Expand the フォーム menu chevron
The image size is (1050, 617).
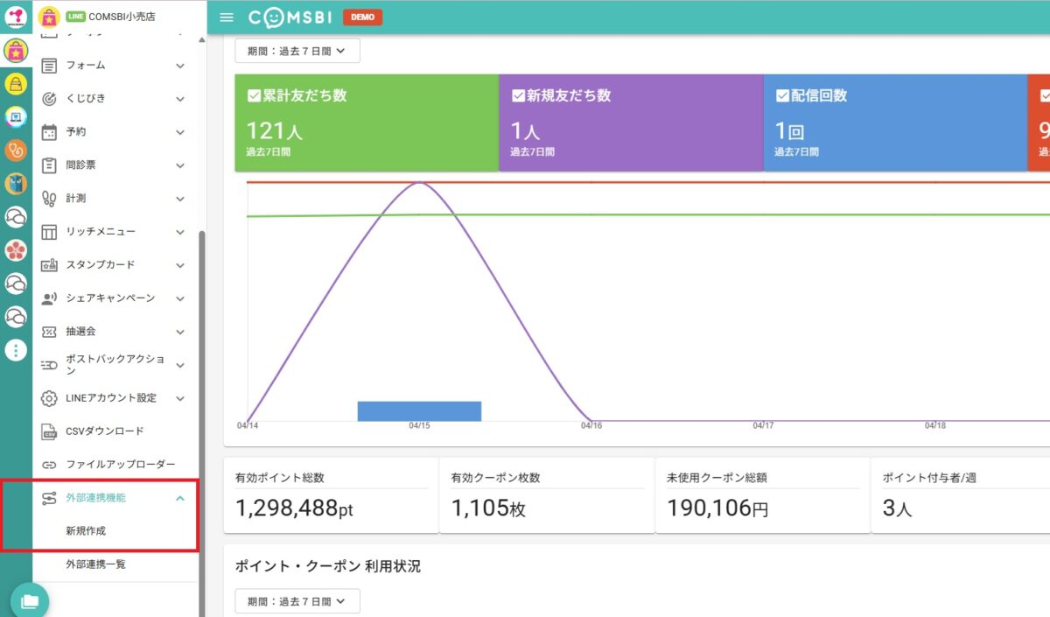pyautogui.click(x=180, y=66)
